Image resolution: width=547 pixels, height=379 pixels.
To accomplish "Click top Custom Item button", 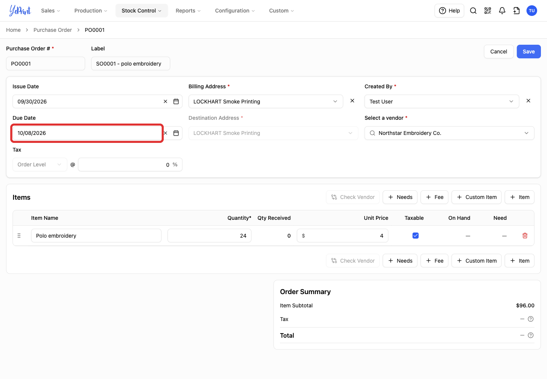I will pyautogui.click(x=476, y=197).
